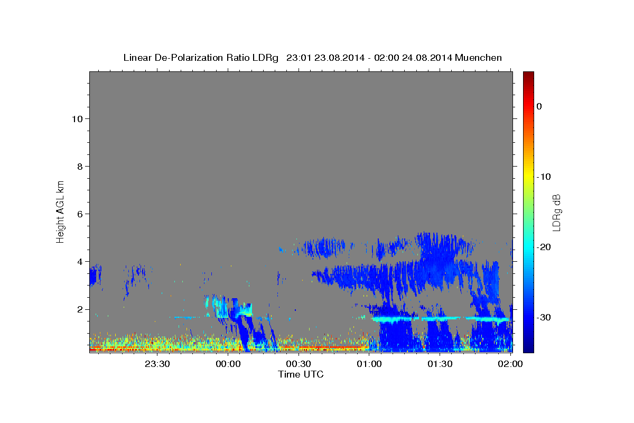The height and width of the screenshot is (423, 634).
Task: Click the colorbar value -20
Action: pos(544,247)
